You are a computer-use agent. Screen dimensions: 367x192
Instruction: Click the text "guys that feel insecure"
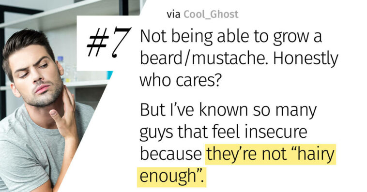[x=223, y=133]
